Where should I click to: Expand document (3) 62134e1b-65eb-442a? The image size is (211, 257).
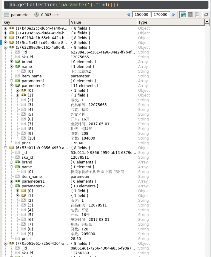(x=6, y=38)
